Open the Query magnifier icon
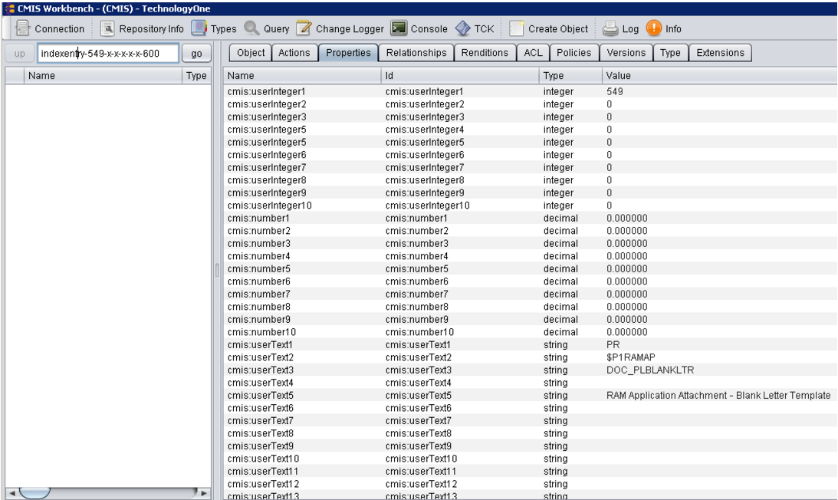838x500 pixels. pyautogui.click(x=251, y=28)
